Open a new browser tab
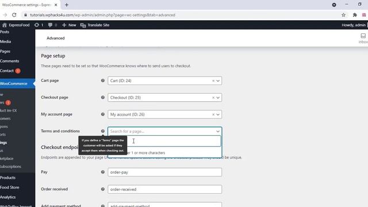368x207 pixels. click(67, 5)
